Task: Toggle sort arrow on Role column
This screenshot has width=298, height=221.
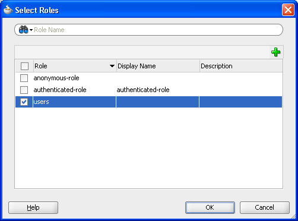Action: click(x=112, y=66)
